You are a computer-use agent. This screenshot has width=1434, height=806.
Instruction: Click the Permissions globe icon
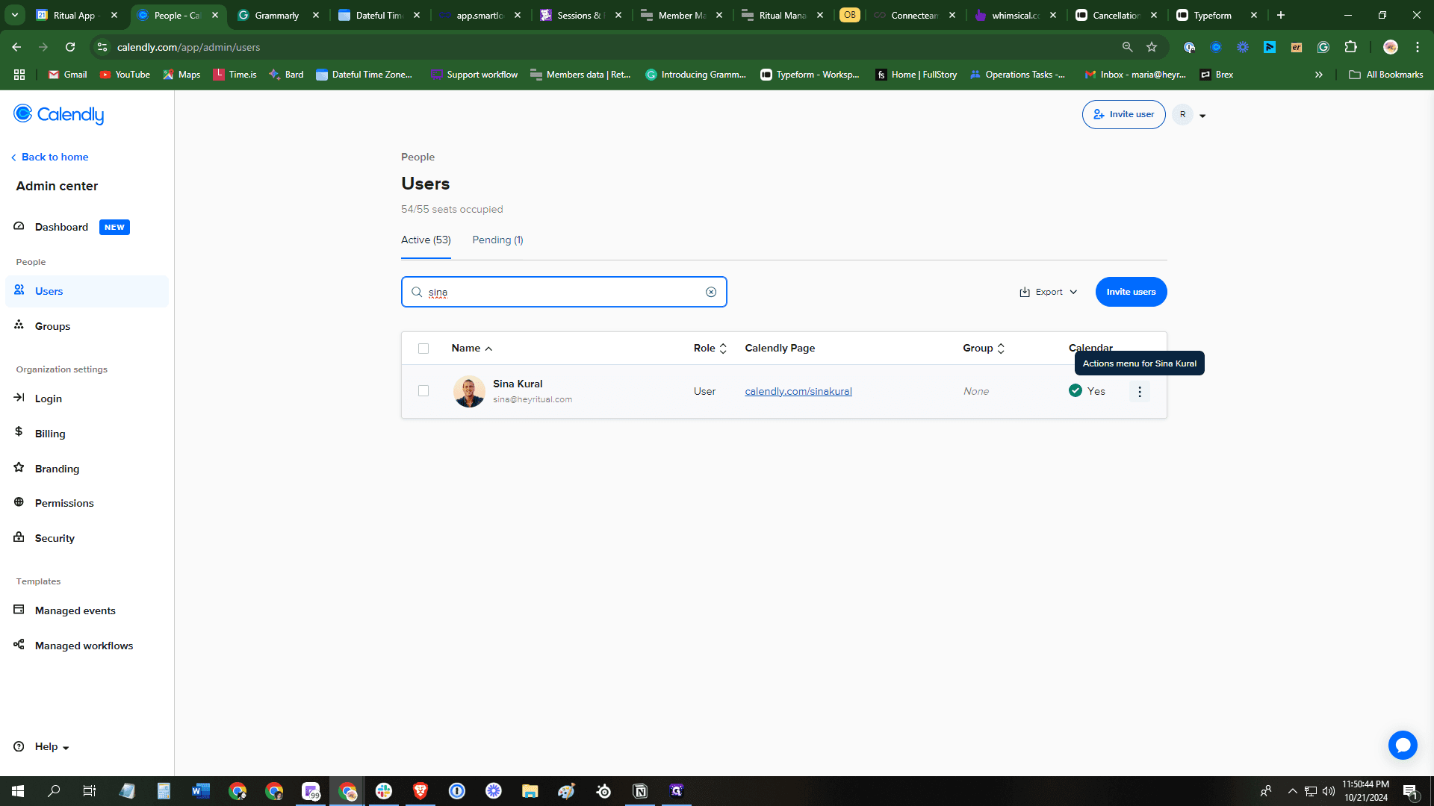[x=19, y=502]
